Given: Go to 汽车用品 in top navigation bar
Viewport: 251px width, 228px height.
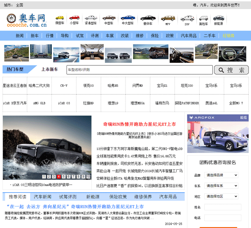Looking at the screenshot, I should [189, 36].
